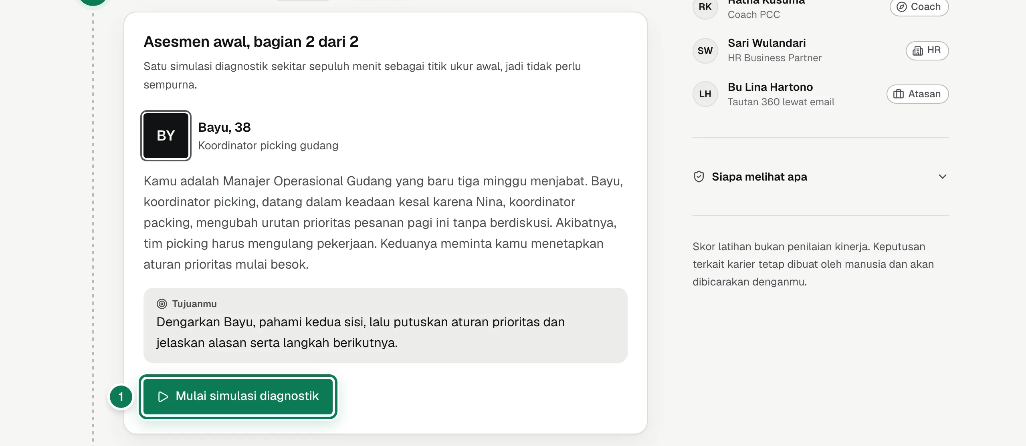1026x446 pixels.
Task: Click the heading Asesmen awal, bagian 2 dari 2
Action: click(x=251, y=42)
